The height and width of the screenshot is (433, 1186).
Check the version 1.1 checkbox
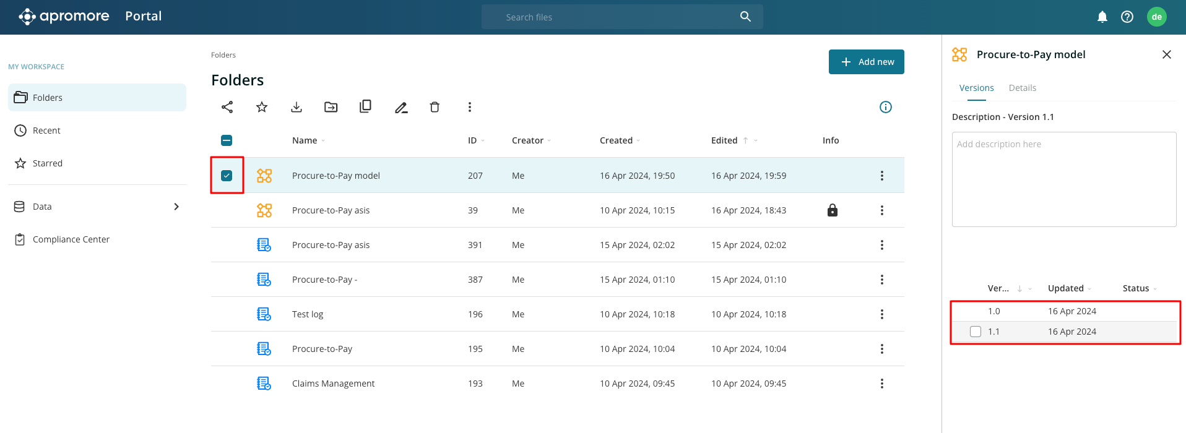pos(976,332)
